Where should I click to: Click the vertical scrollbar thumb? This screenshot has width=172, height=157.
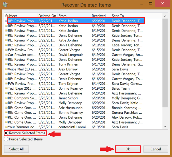click(x=165, y=63)
